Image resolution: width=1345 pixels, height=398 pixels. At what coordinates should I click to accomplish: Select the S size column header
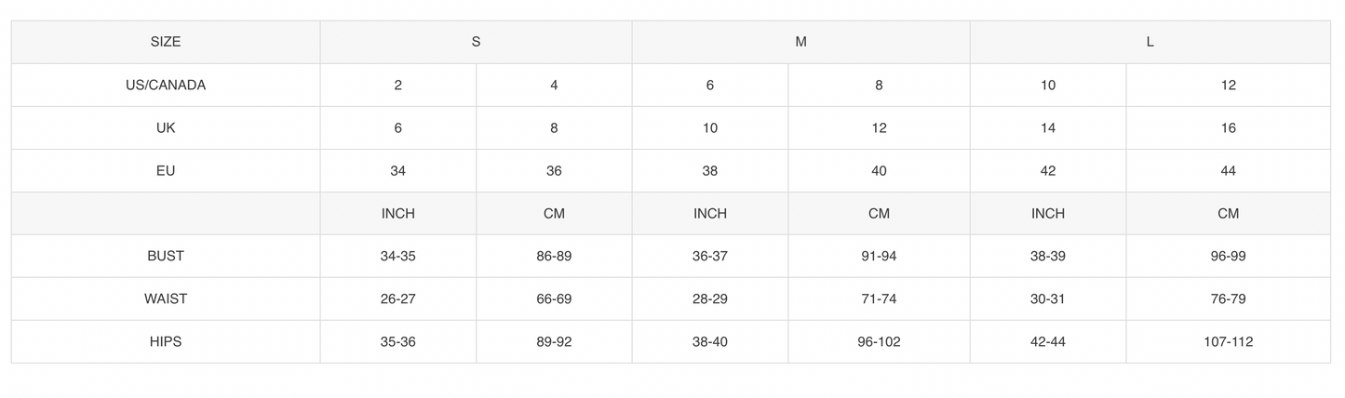[476, 42]
